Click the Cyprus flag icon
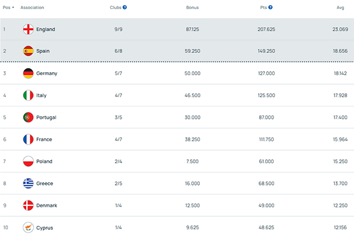The height and width of the screenshot is (235, 354). (28, 227)
